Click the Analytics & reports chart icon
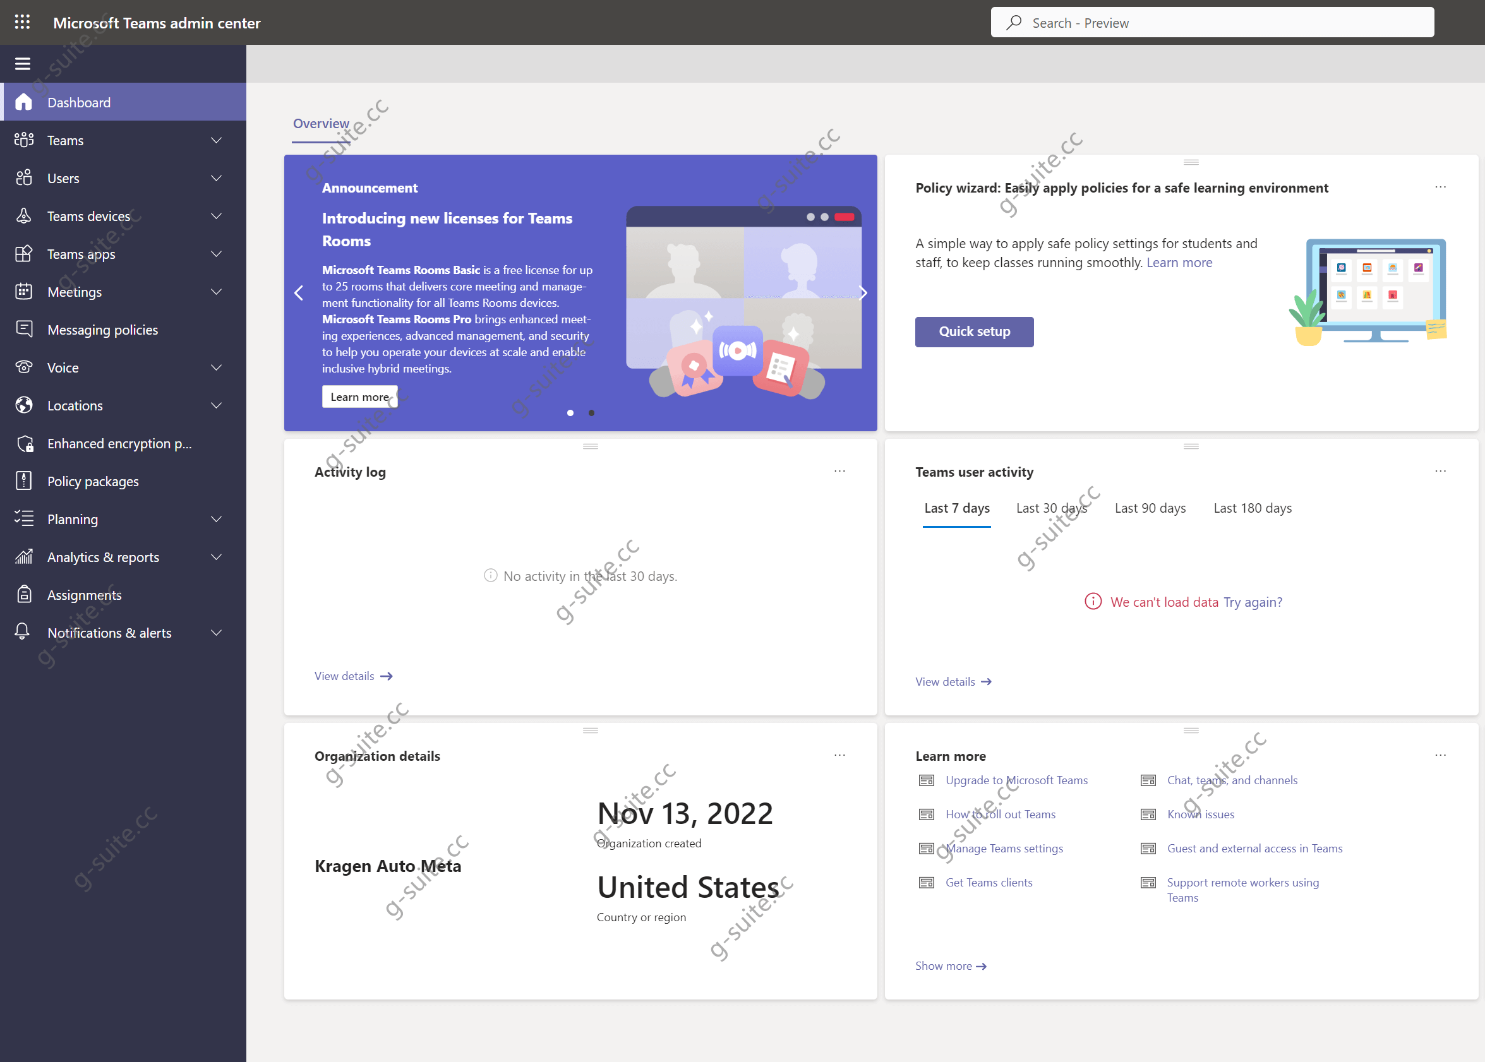Viewport: 1485px width, 1062px height. point(23,556)
